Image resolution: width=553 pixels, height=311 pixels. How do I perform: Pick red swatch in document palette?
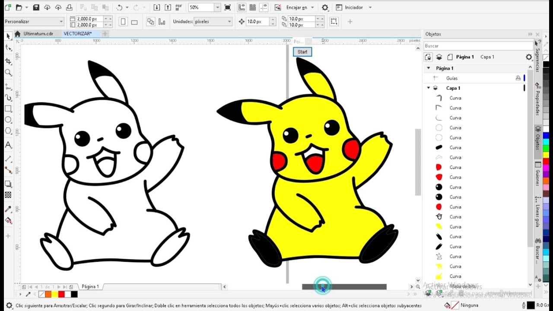pos(61,294)
